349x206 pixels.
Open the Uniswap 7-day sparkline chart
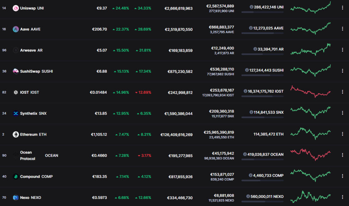pos(311,8)
